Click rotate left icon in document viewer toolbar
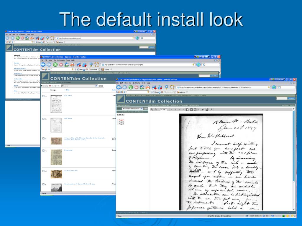Screen dimensions: 302x226 (x=199, y=109)
